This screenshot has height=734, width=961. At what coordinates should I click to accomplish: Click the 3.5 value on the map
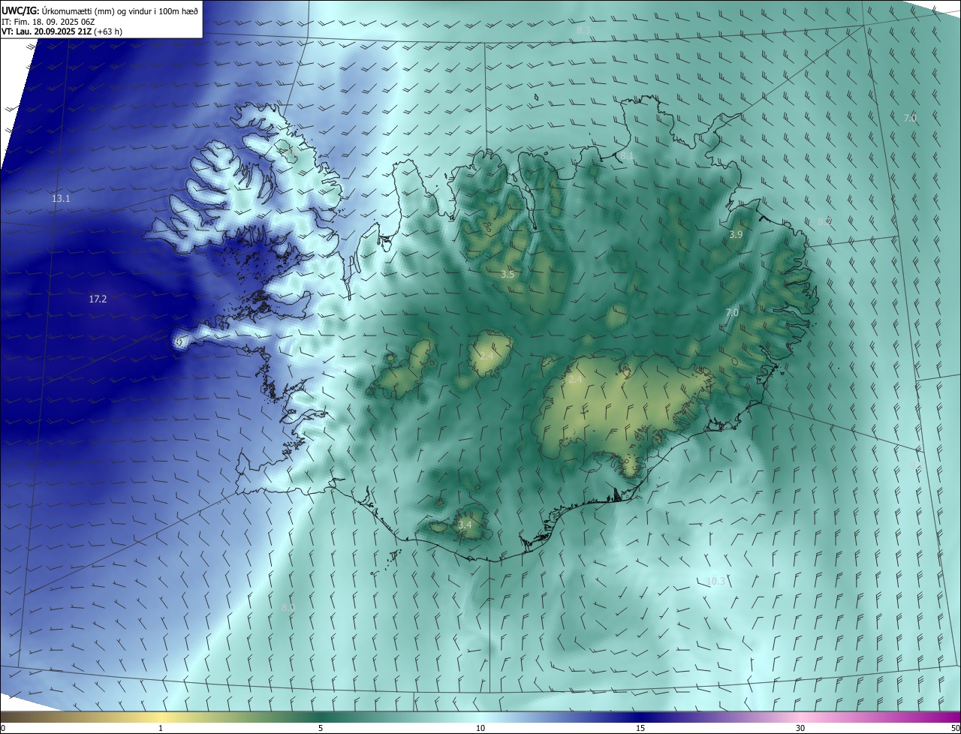click(x=508, y=275)
